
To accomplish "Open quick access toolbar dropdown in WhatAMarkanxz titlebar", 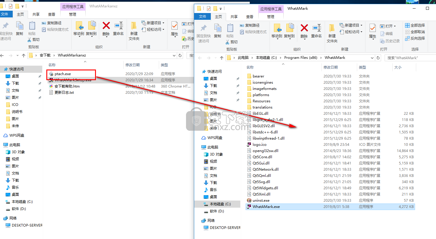I will coord(23,6).
